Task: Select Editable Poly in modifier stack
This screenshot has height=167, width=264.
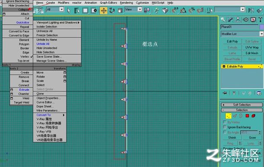Action: coord(242,67)
